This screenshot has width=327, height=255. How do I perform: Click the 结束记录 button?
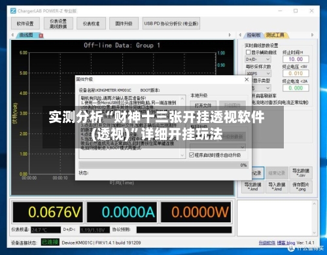point(277,173)
